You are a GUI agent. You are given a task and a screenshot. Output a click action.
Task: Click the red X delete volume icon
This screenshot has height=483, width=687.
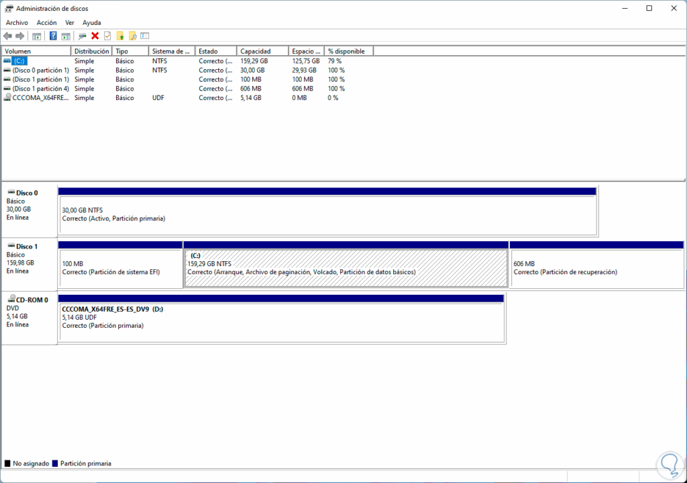(x=94, y=36)
